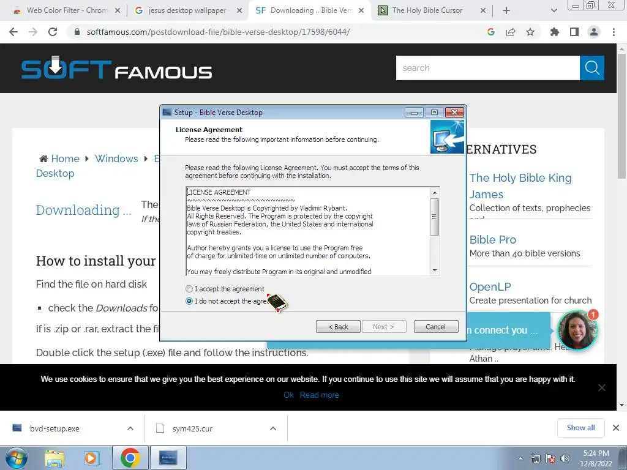Screen dimensions: 627x470
Task: Go back to previous page in Chrome
Action: 13,32
